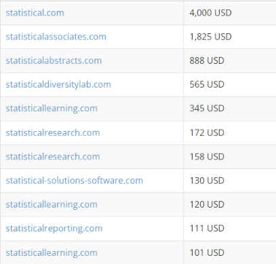Select the 1,825 USD price cell

tap(230, 37)
